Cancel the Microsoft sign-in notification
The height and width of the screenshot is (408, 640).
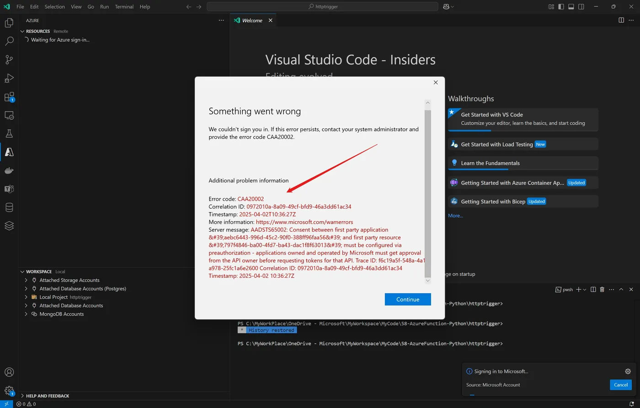pyautogui.click(x=620, y=385)
